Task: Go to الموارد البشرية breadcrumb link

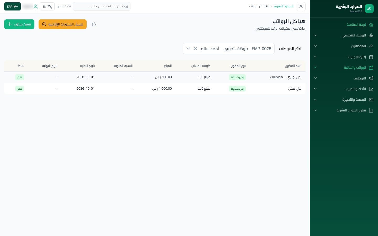Action: [284, 6]
